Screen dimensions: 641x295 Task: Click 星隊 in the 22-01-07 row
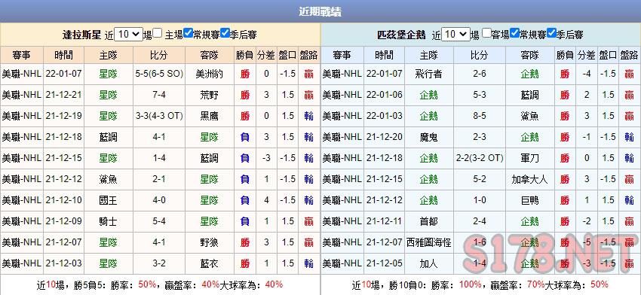pos(109,74)
